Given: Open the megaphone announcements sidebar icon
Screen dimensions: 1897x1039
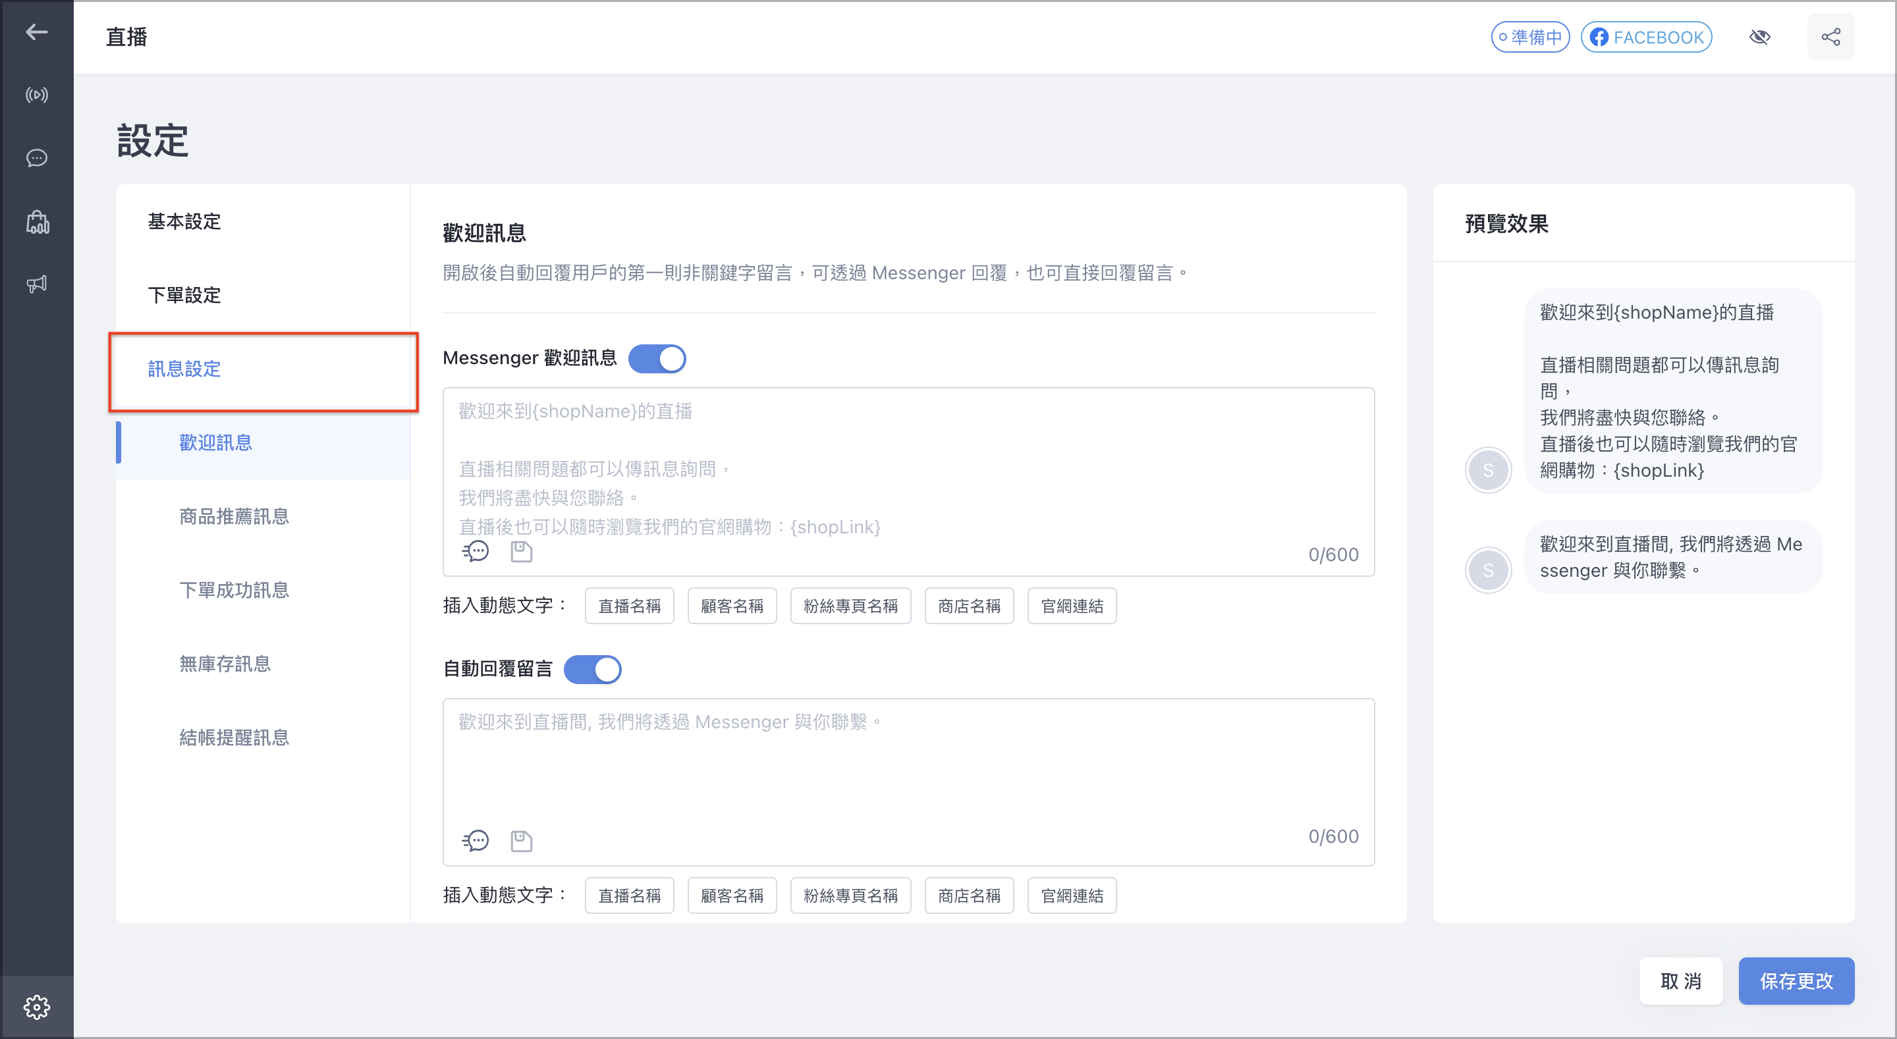Looking at the screenshot, I should coord(37,284).
